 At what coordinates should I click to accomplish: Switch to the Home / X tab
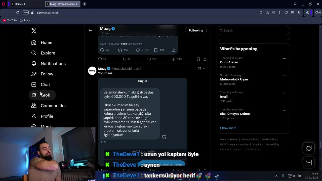click(x=25, y=4)
